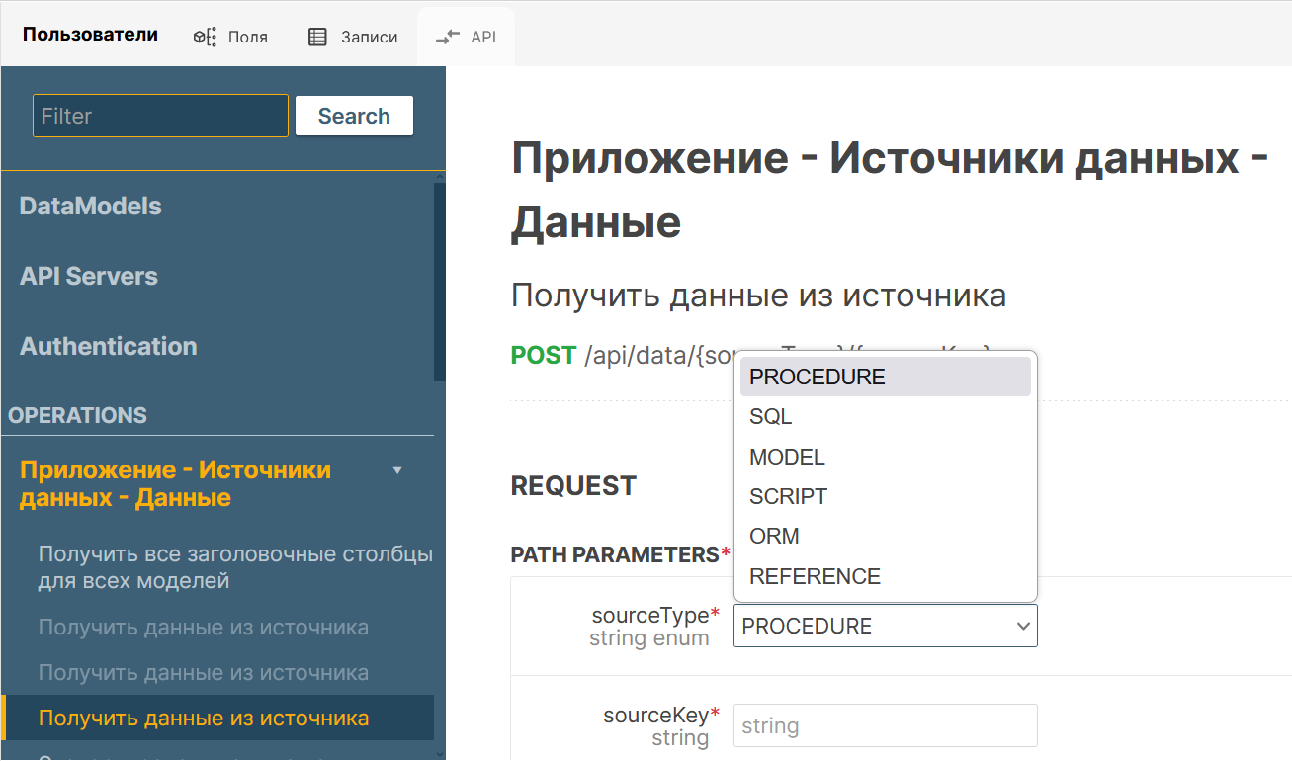Screen dimensions: 1292x761
Task: Select ORM source type option
Action: click(774, 536)
